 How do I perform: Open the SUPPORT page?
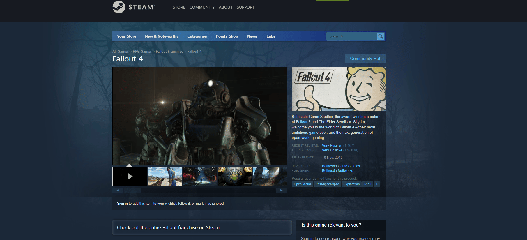[x=245, y=7]
